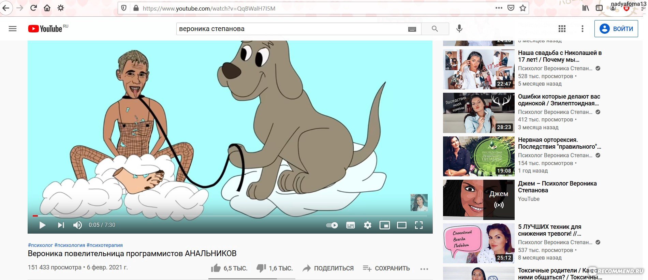Image resolution: width=648 pixels, height=280 pixels.
Task: Open the player settings gear
Action: click(367, 225)
